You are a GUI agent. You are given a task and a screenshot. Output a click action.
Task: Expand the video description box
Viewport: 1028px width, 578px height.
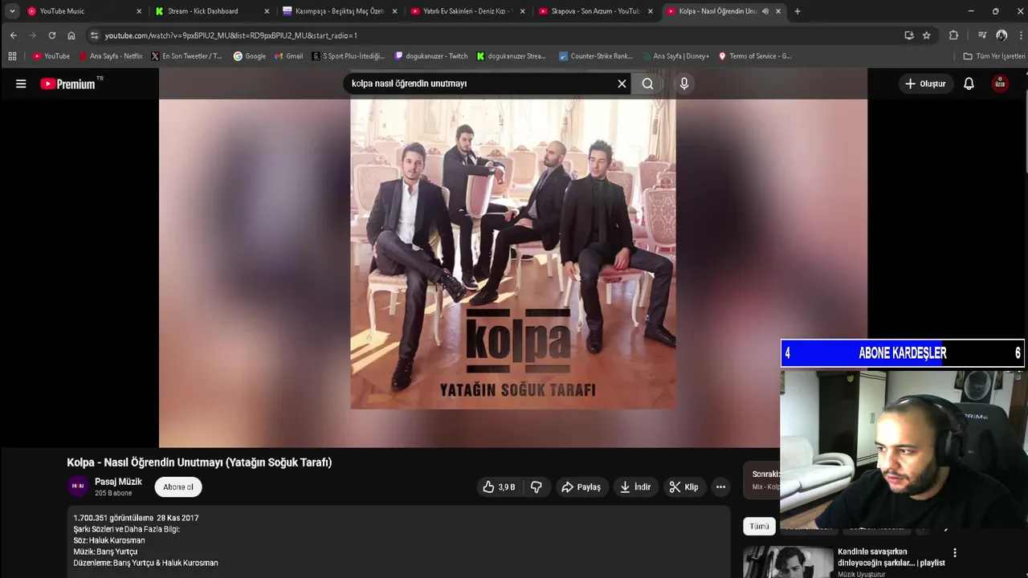398,542
